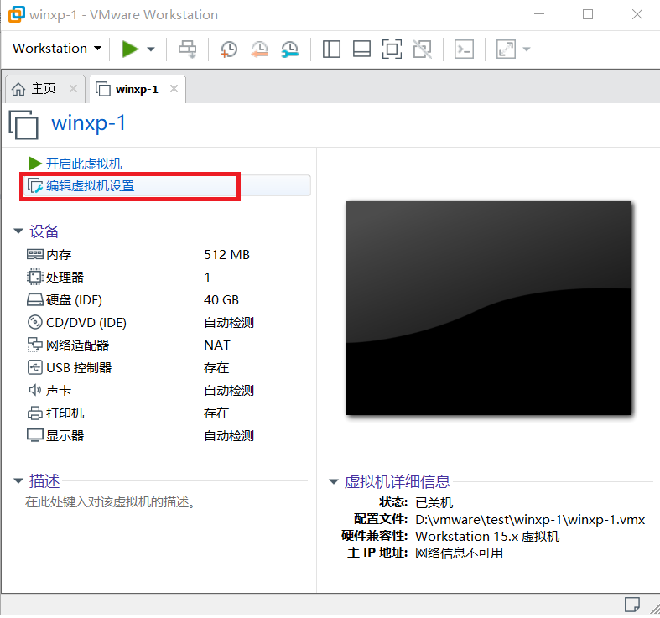Click the message log icon in status bar
This screenshot has height=618, width=660.
pos(631,605)
